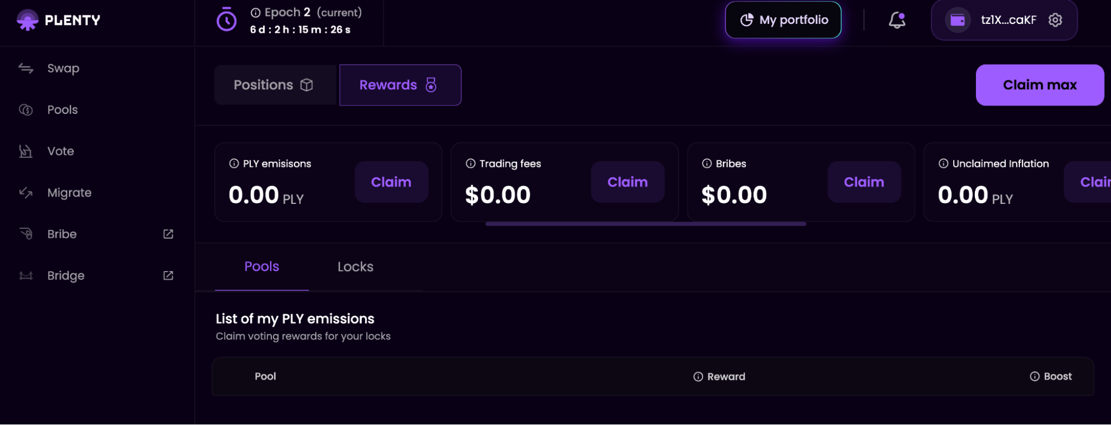Click the Bridge external link icon
This screenshot has width=1111, height=425.
(168, 276)
